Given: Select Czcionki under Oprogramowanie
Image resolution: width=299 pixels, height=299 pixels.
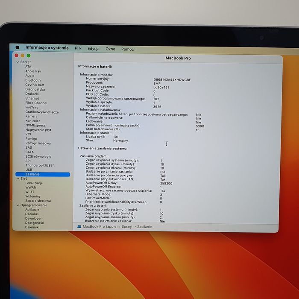Looking at the screenshot, I should tap(32, 214).
